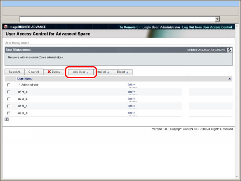Viewport: 241px width, 181px height.
Task: Sort by the User Name column header
Action: 25,79
